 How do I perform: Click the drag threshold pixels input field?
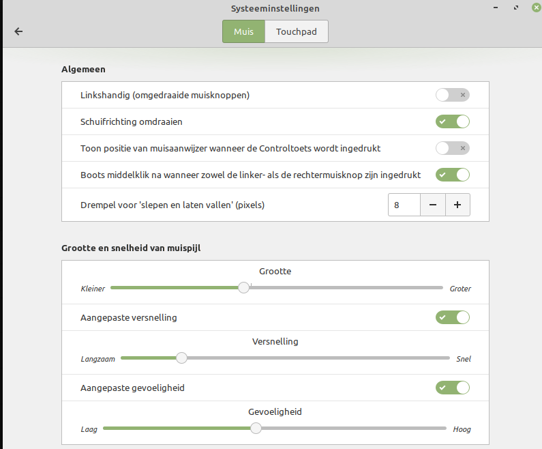404,205
